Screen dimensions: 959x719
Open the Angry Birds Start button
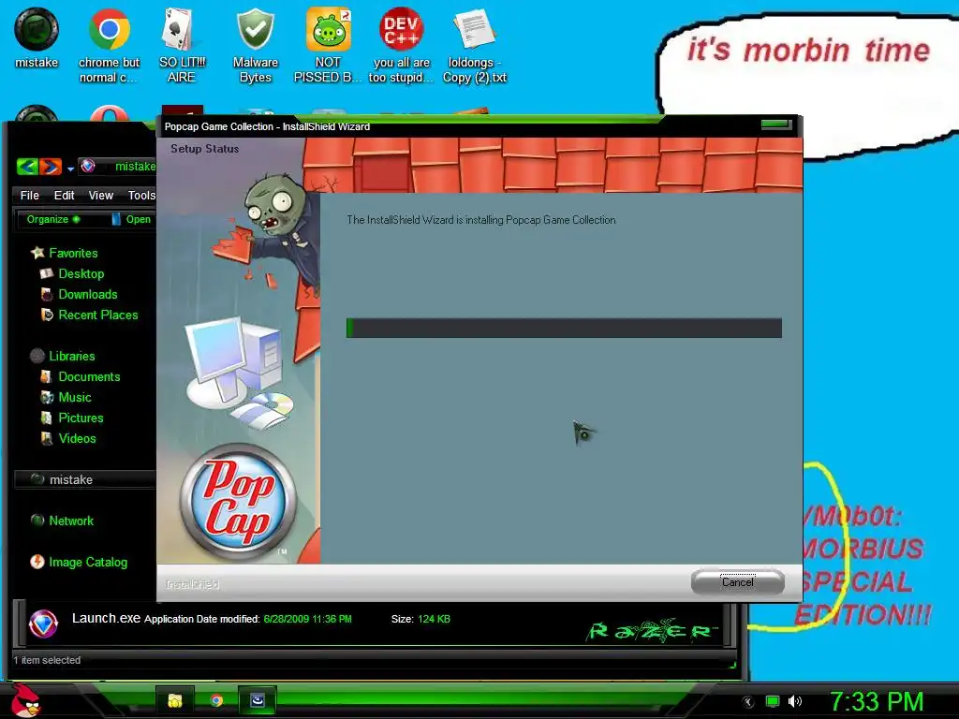pos(25,700)
